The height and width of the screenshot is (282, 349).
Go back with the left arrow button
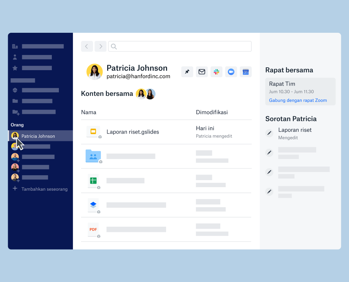point(87,46)
